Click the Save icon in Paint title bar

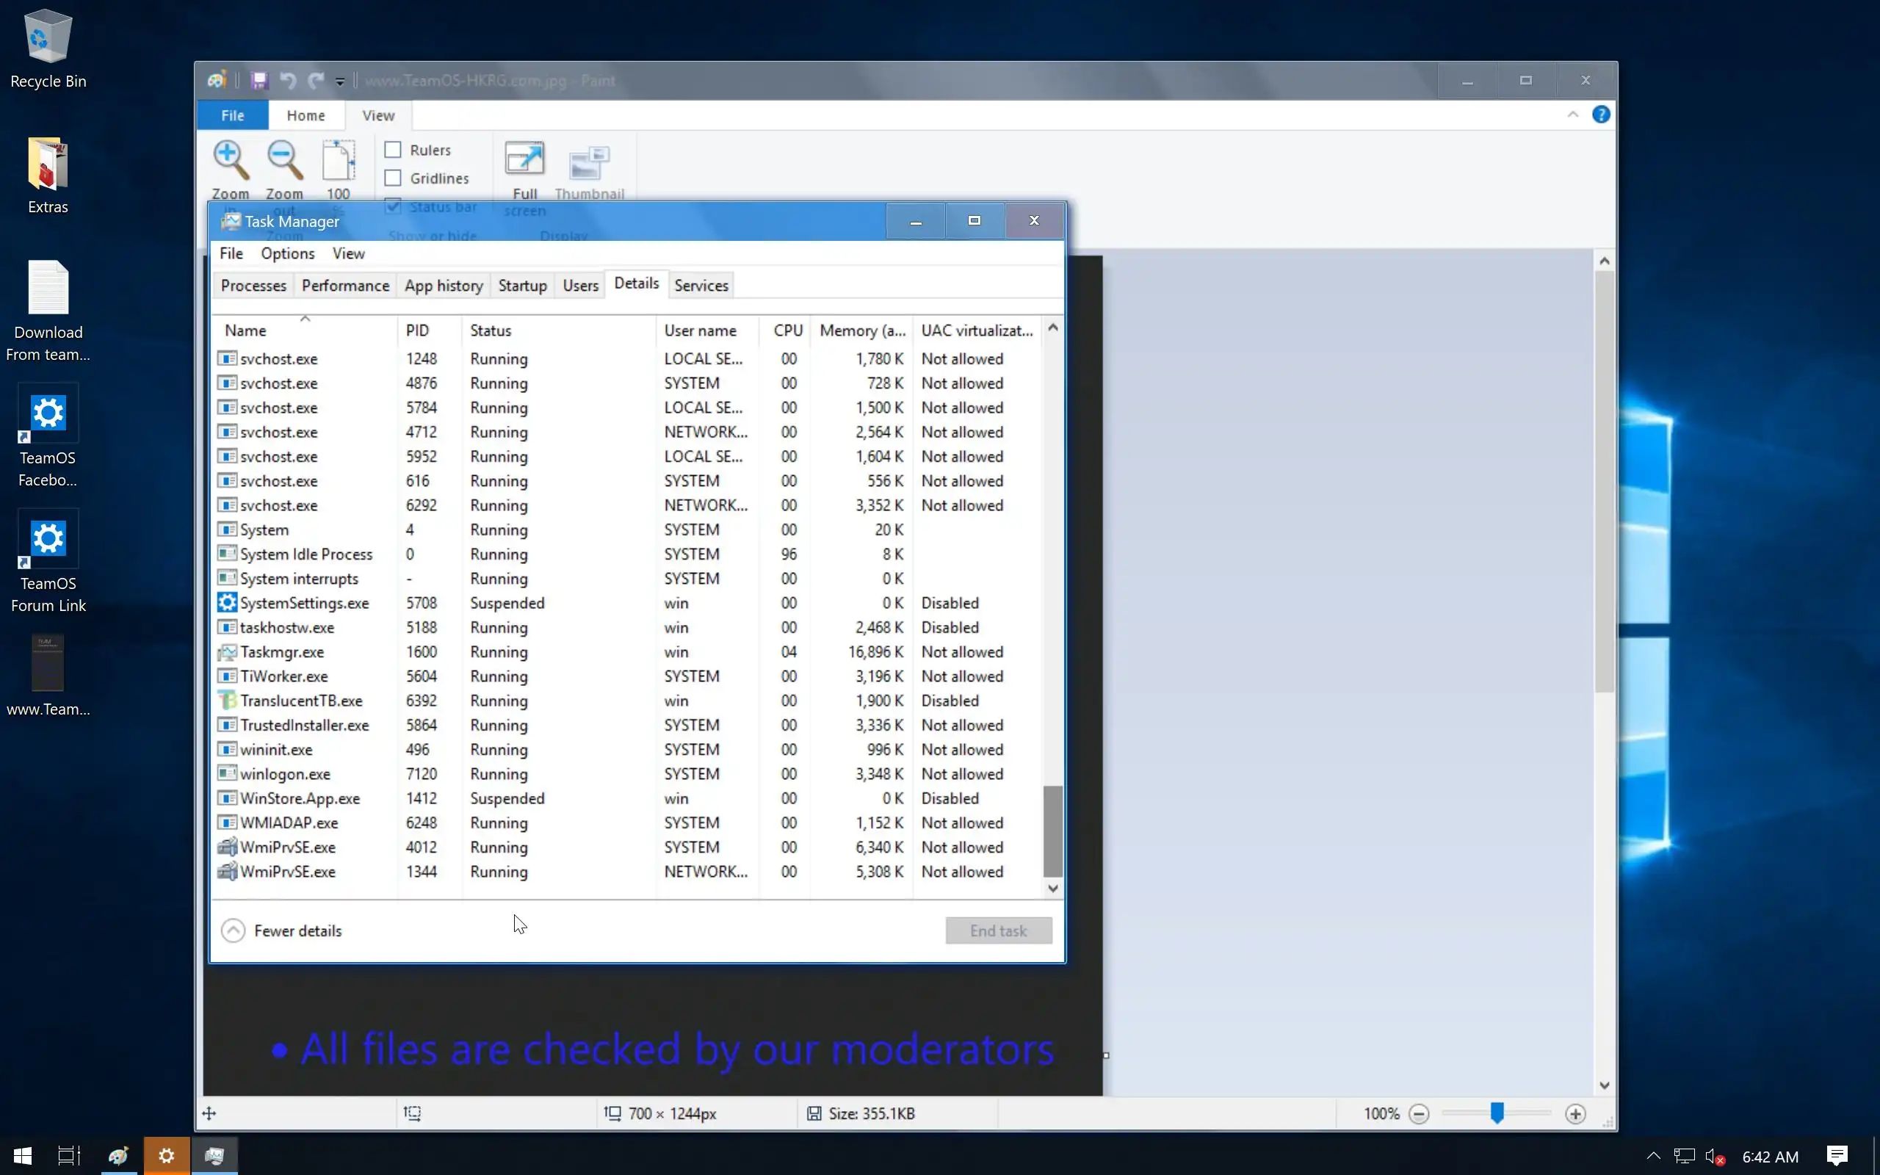(x=259, y=81)
